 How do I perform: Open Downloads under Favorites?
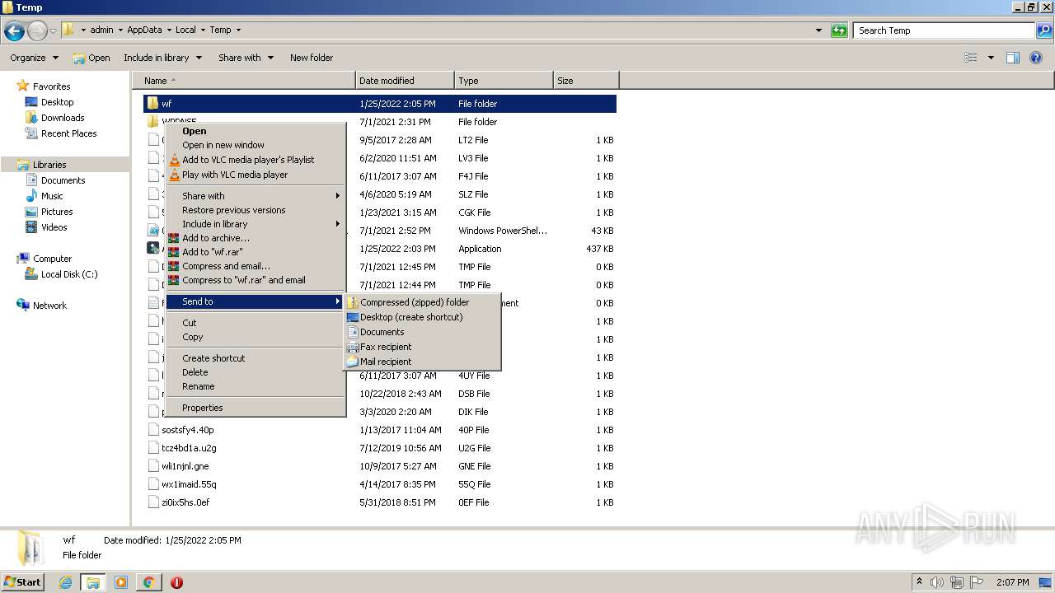point(63,118)
